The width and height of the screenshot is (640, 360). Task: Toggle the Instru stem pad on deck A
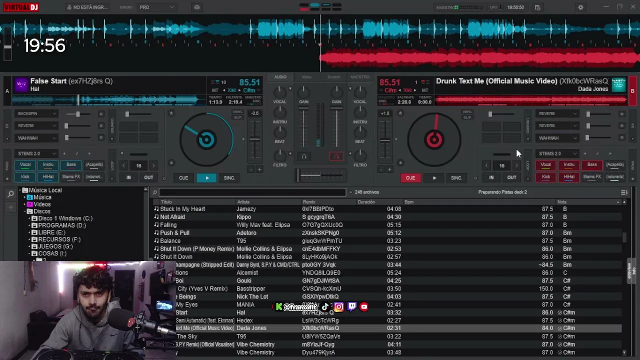[x=48, y=164]
